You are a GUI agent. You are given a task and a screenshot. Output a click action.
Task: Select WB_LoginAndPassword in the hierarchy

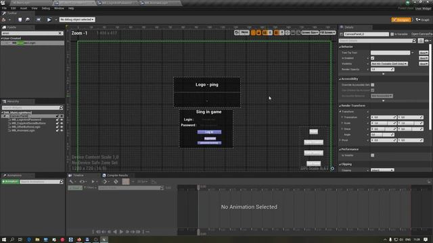coord(26,120)
